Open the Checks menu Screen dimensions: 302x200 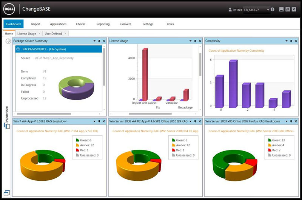point(80,24)
